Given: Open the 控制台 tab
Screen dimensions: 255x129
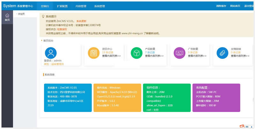Looking at the screenshot, I should 45,6.
